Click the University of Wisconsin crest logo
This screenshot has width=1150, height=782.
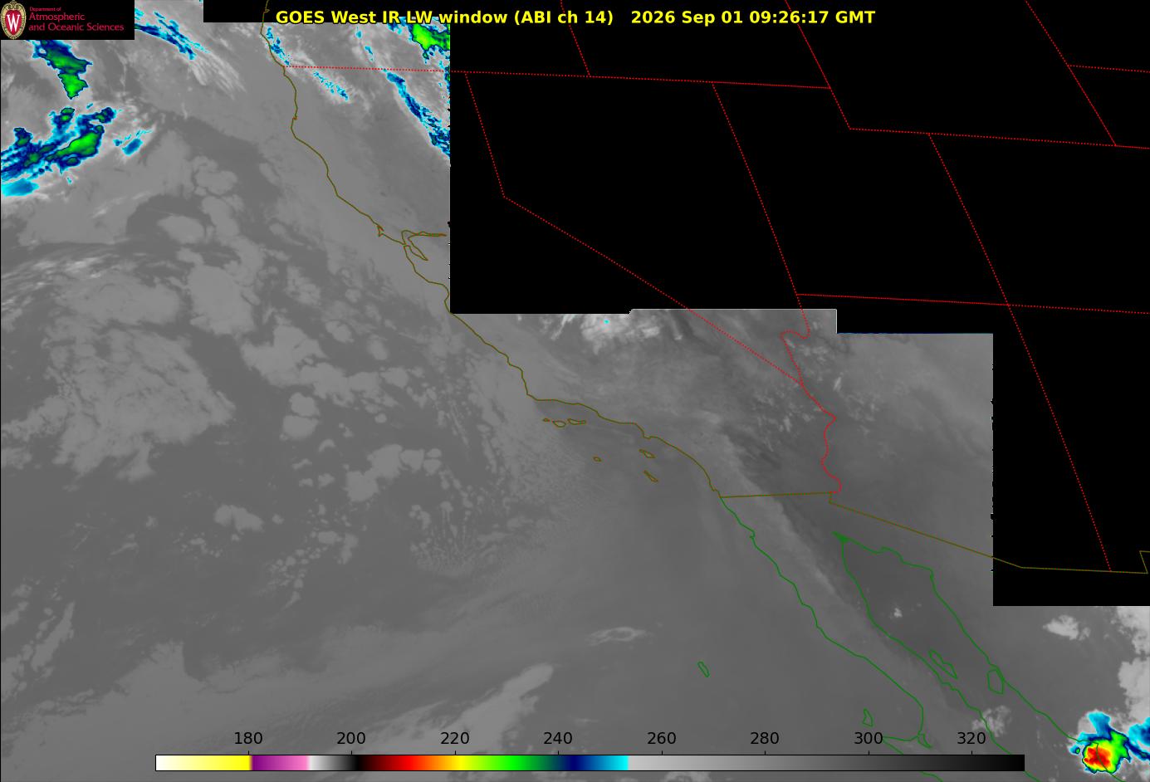click(13, 20)
